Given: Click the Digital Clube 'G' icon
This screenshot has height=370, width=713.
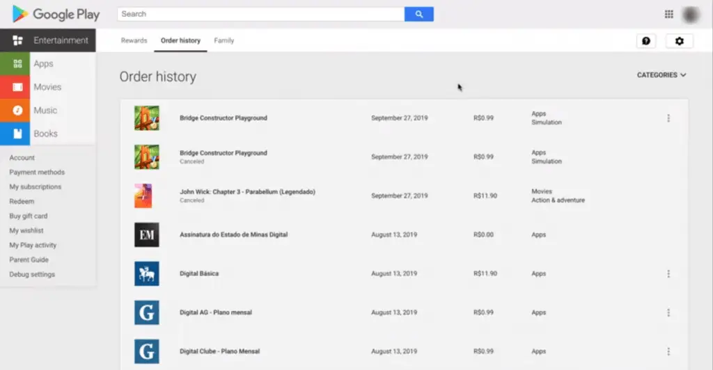Looking at the screenshot, I should [146, 351].
